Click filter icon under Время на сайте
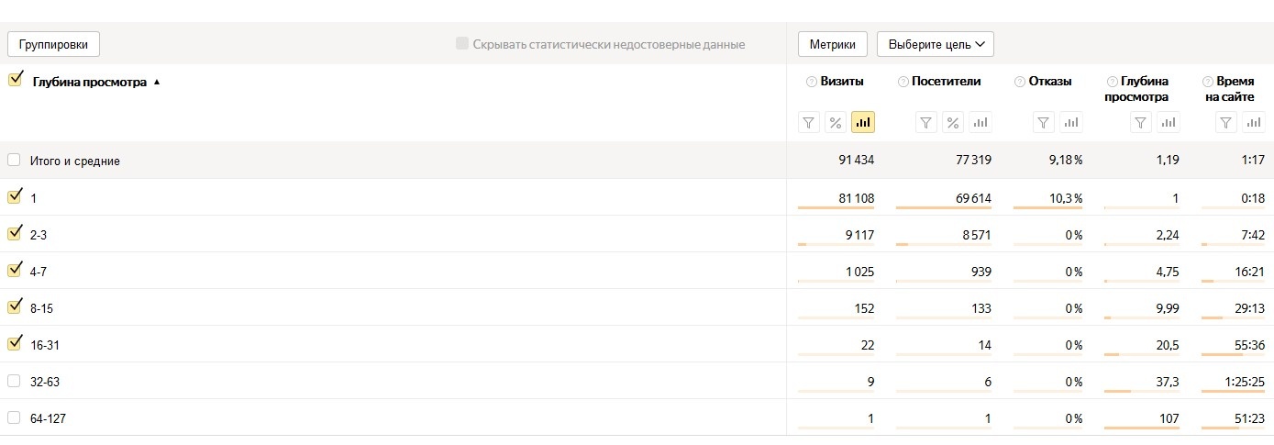 pos(1226,123)
